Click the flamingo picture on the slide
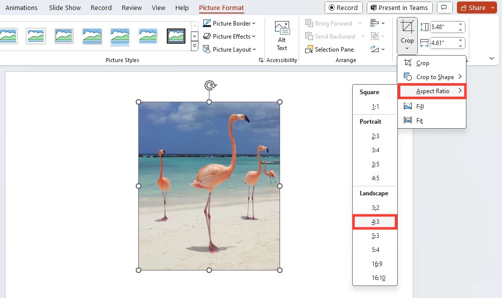Viewport: 502px width, 298px height. 209,186
